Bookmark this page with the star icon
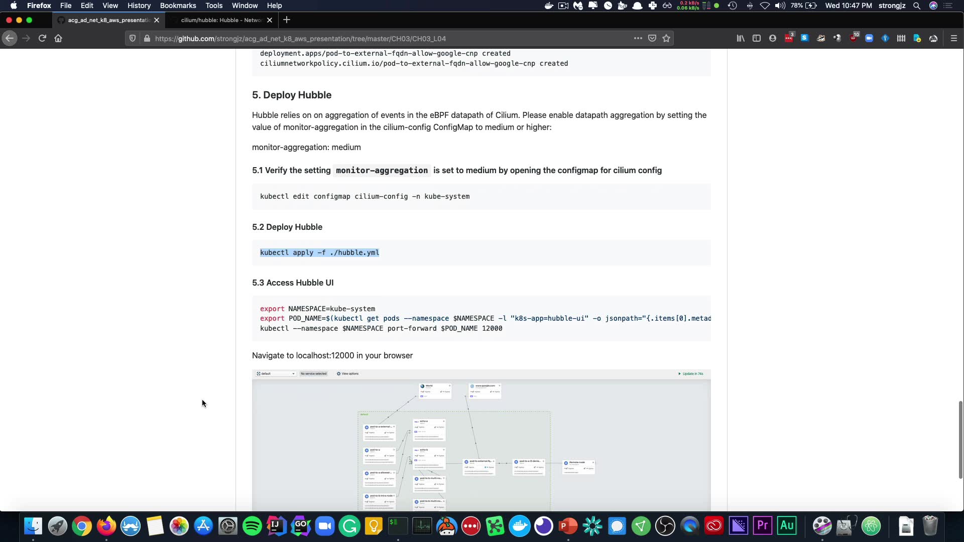The width and height of the screenshot is (964, 542). (666, 38)
